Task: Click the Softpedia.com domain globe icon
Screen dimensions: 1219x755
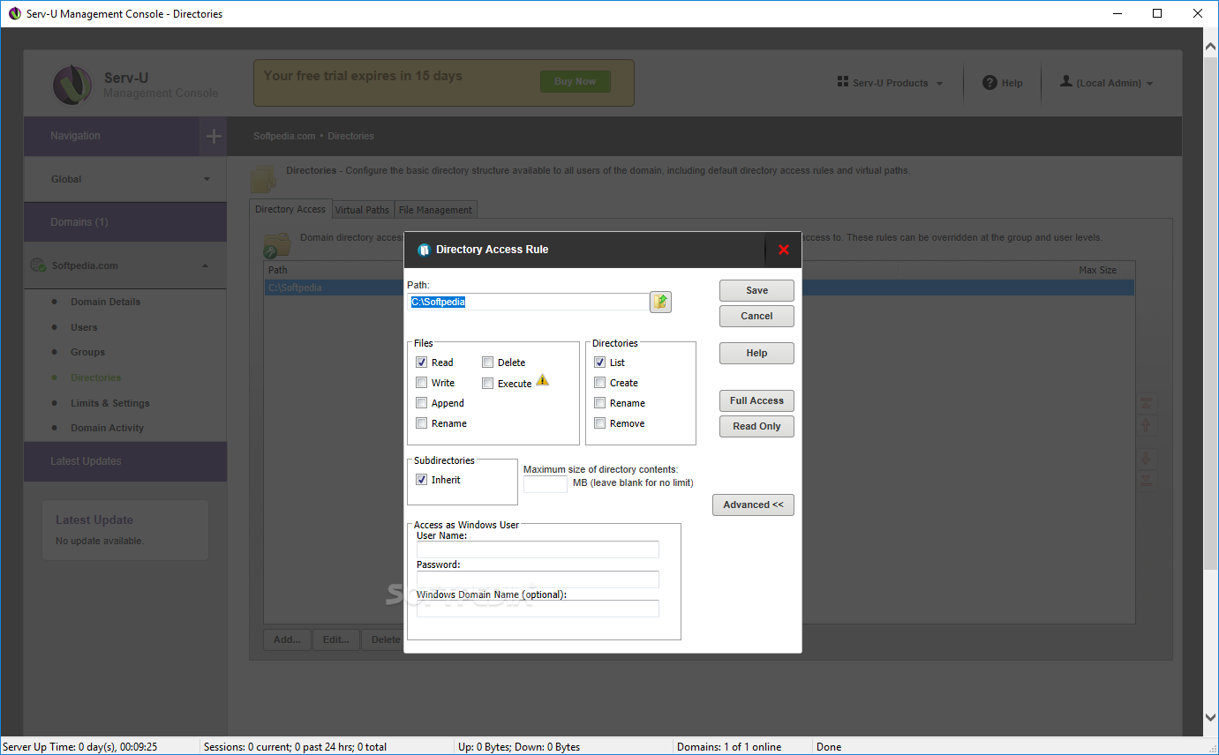Action: [38, 265]
